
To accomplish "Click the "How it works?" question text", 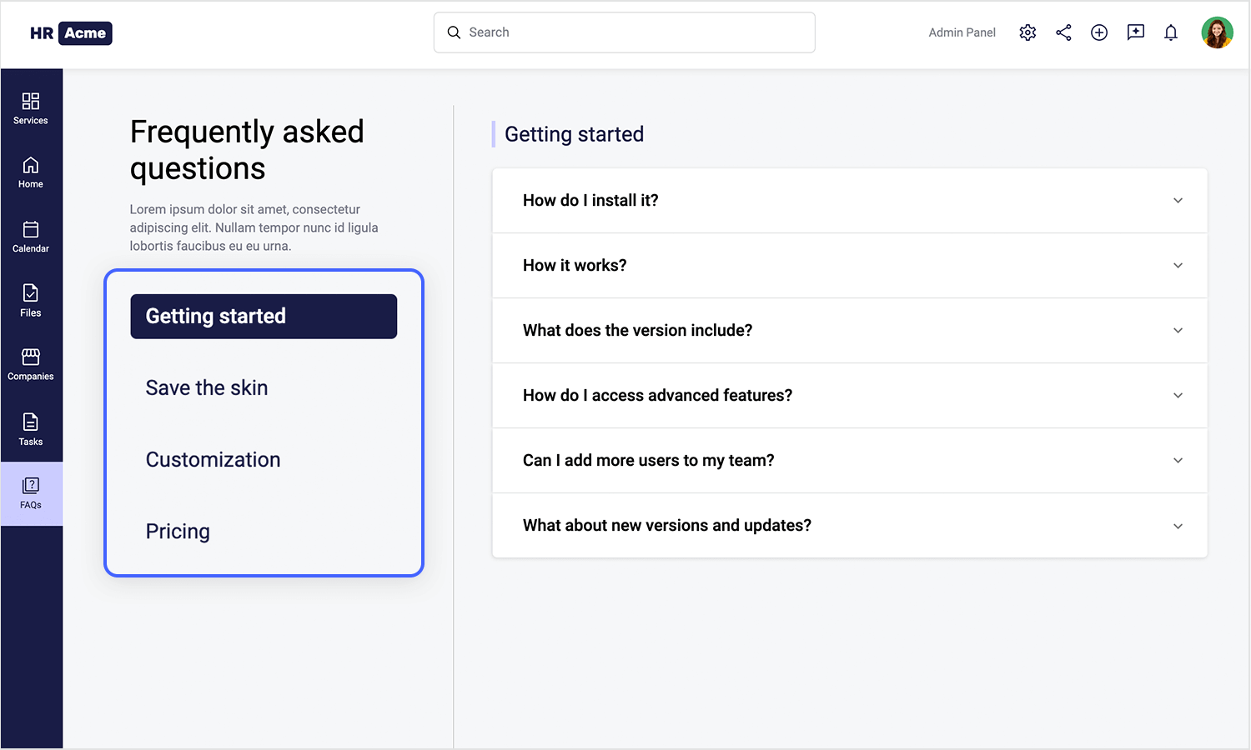I will [575, 266].
